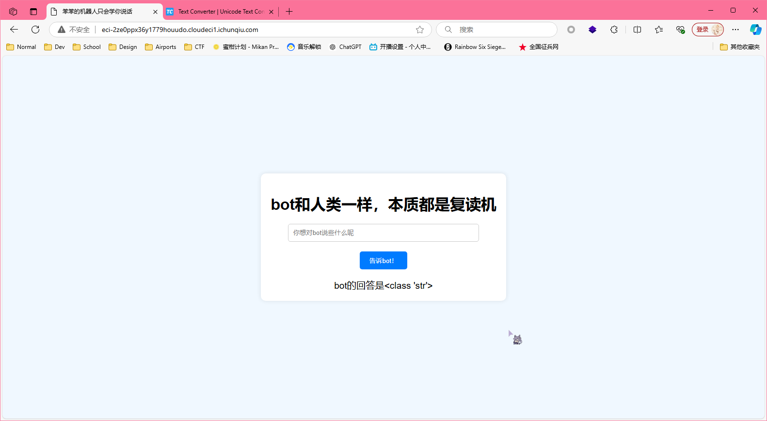Image resolution: width=767 pixels, height=421 pixels.
Task: Click the bot message input field
Action: 383,233
